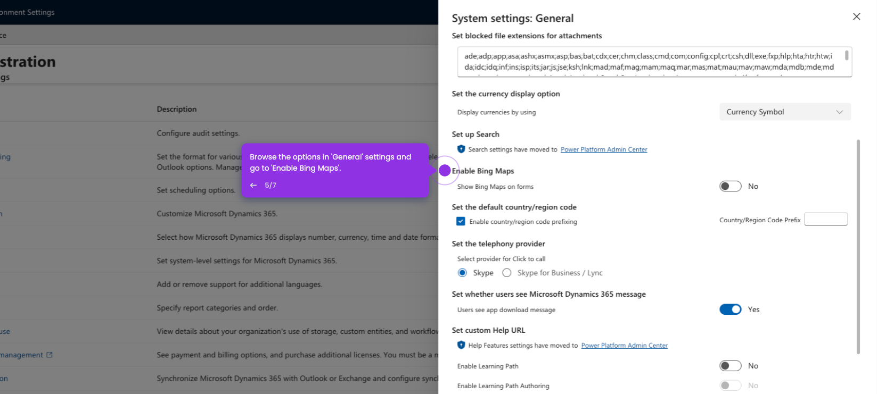This screenshot has height=394, width=877.
Task: Click the management link in the background list
Action: coord(21,355)
